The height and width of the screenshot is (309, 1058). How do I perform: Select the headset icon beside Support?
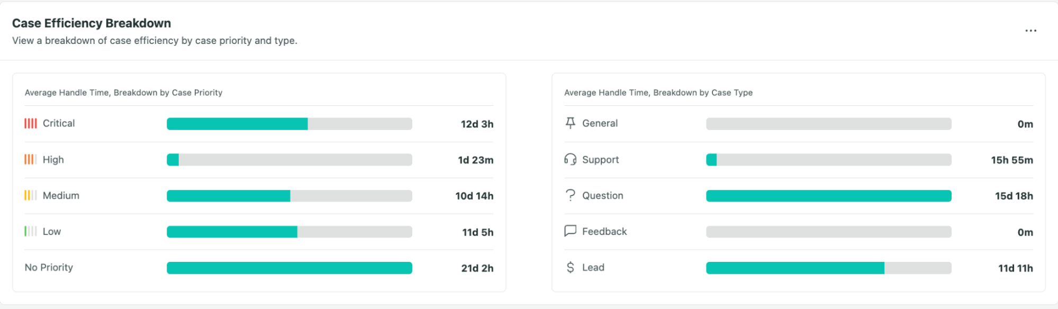click(570, 159)
